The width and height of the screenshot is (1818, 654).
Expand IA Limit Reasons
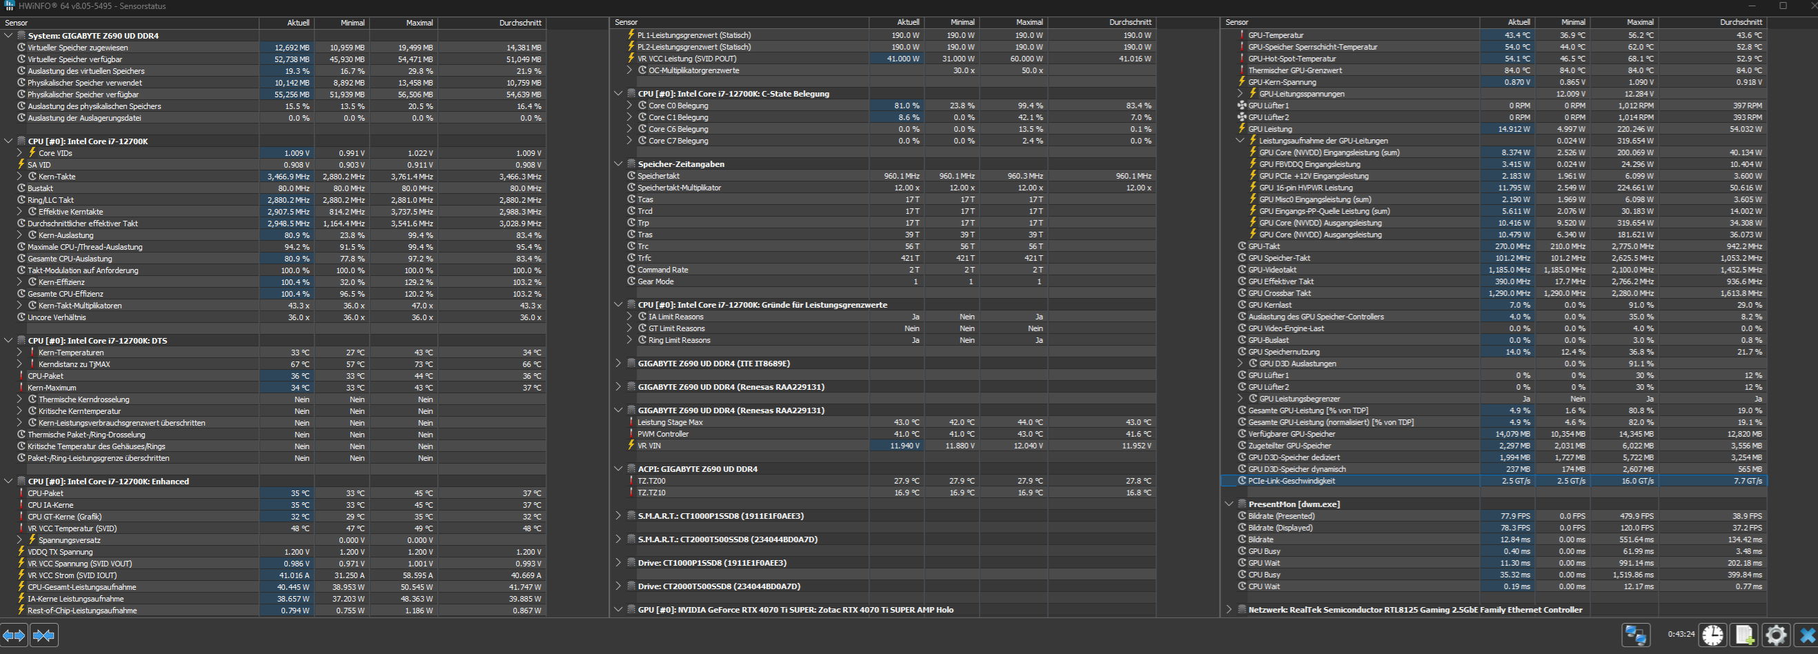[x=629, y=317]
